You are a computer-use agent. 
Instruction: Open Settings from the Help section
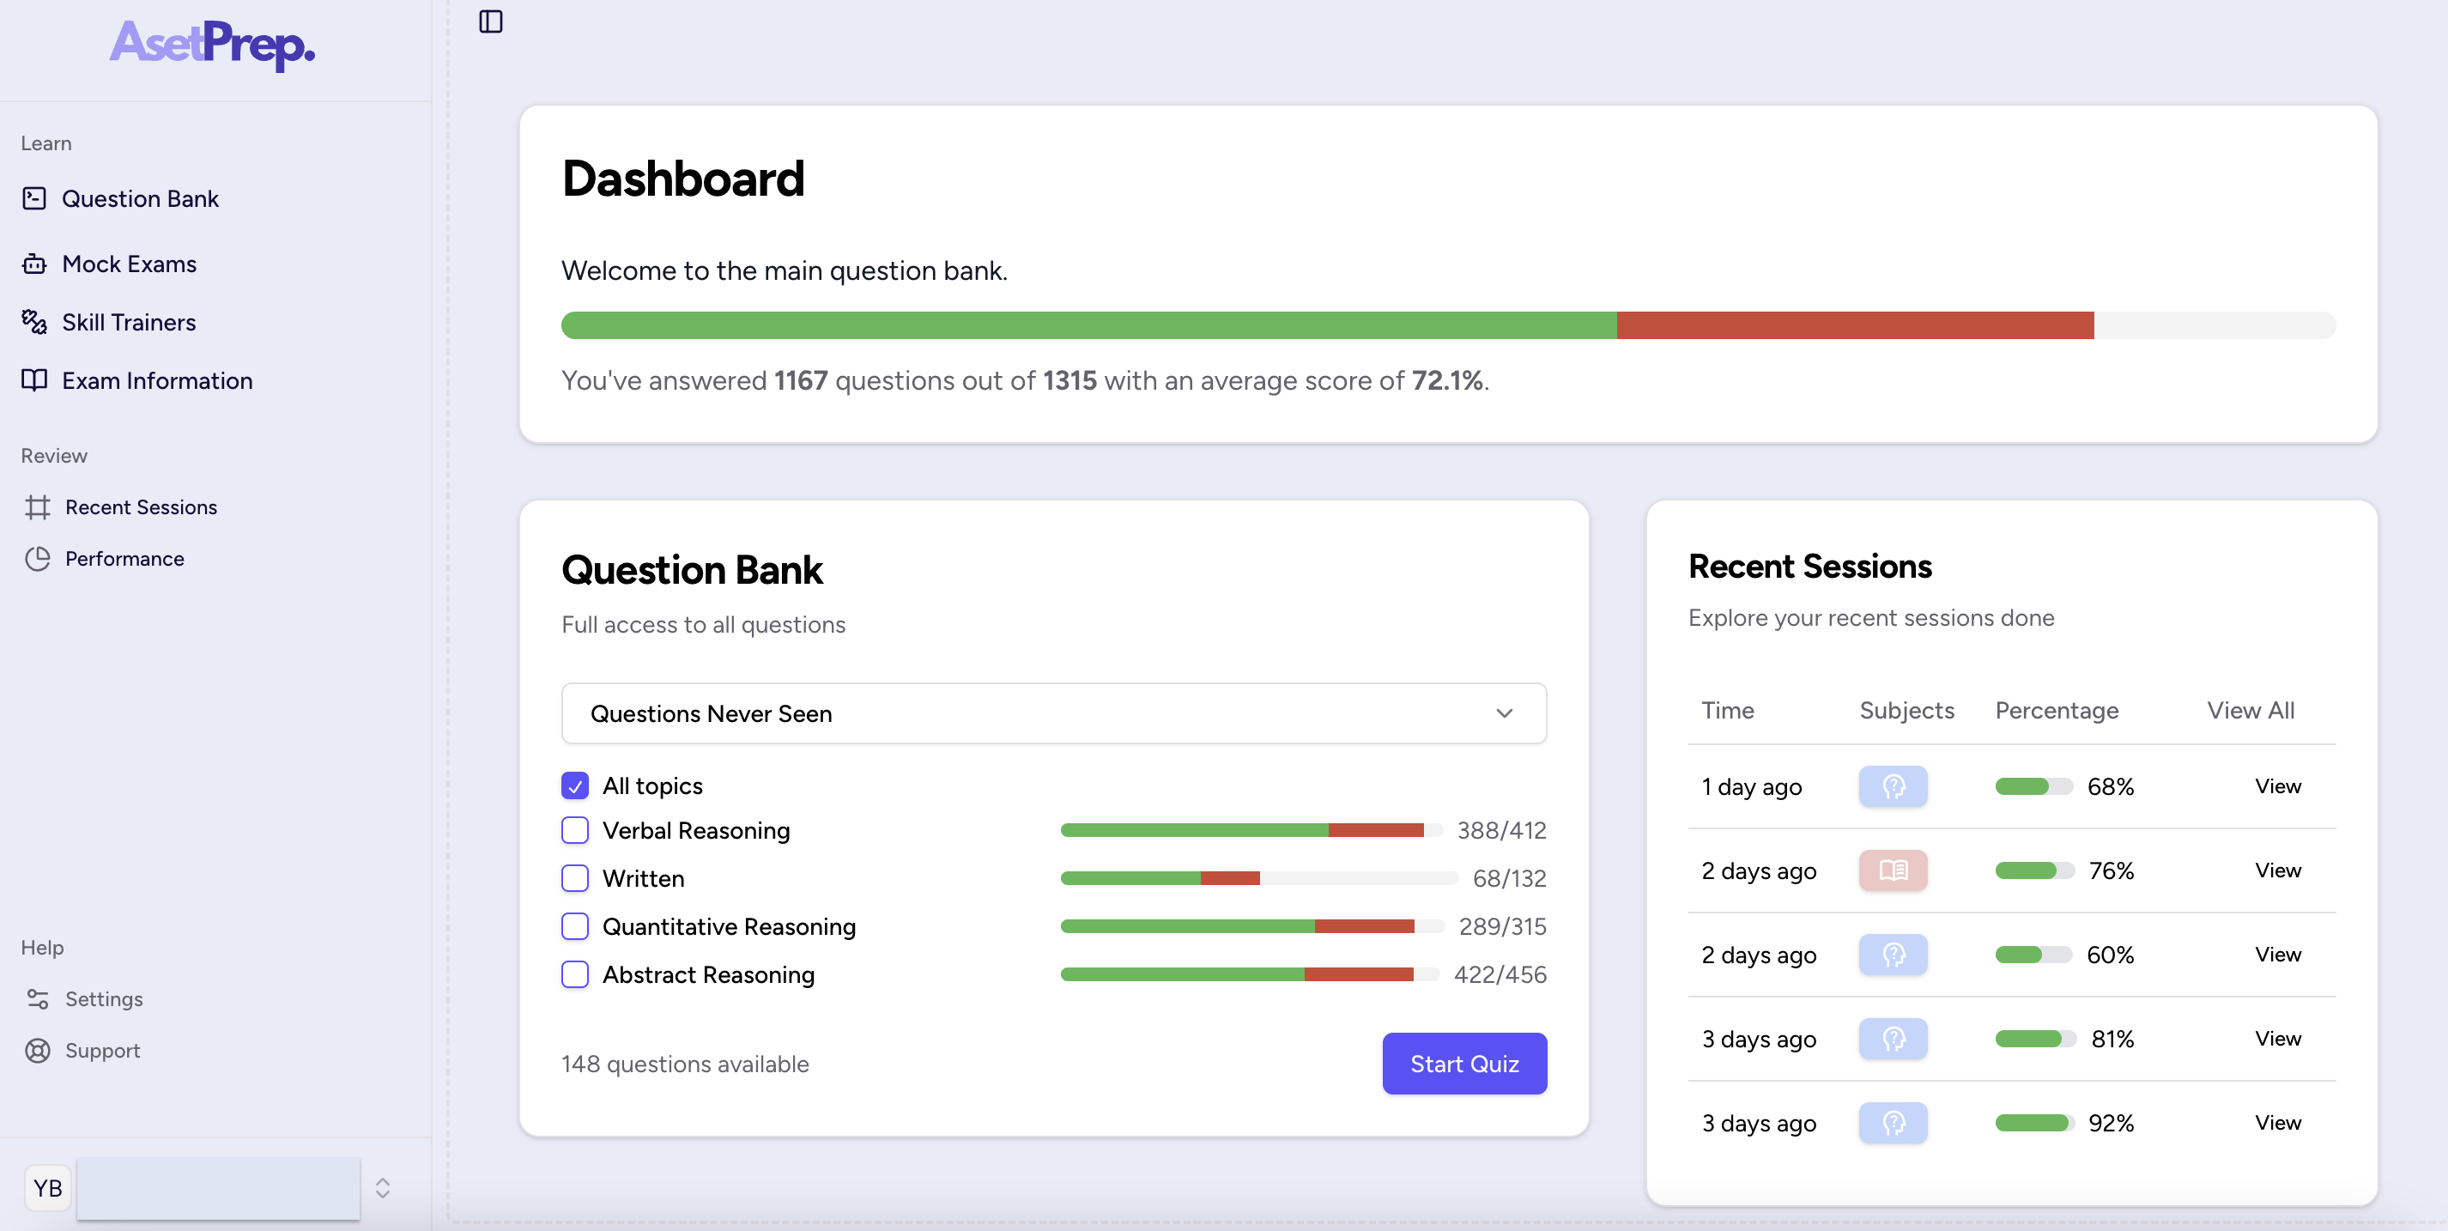[x=104, y=998]
